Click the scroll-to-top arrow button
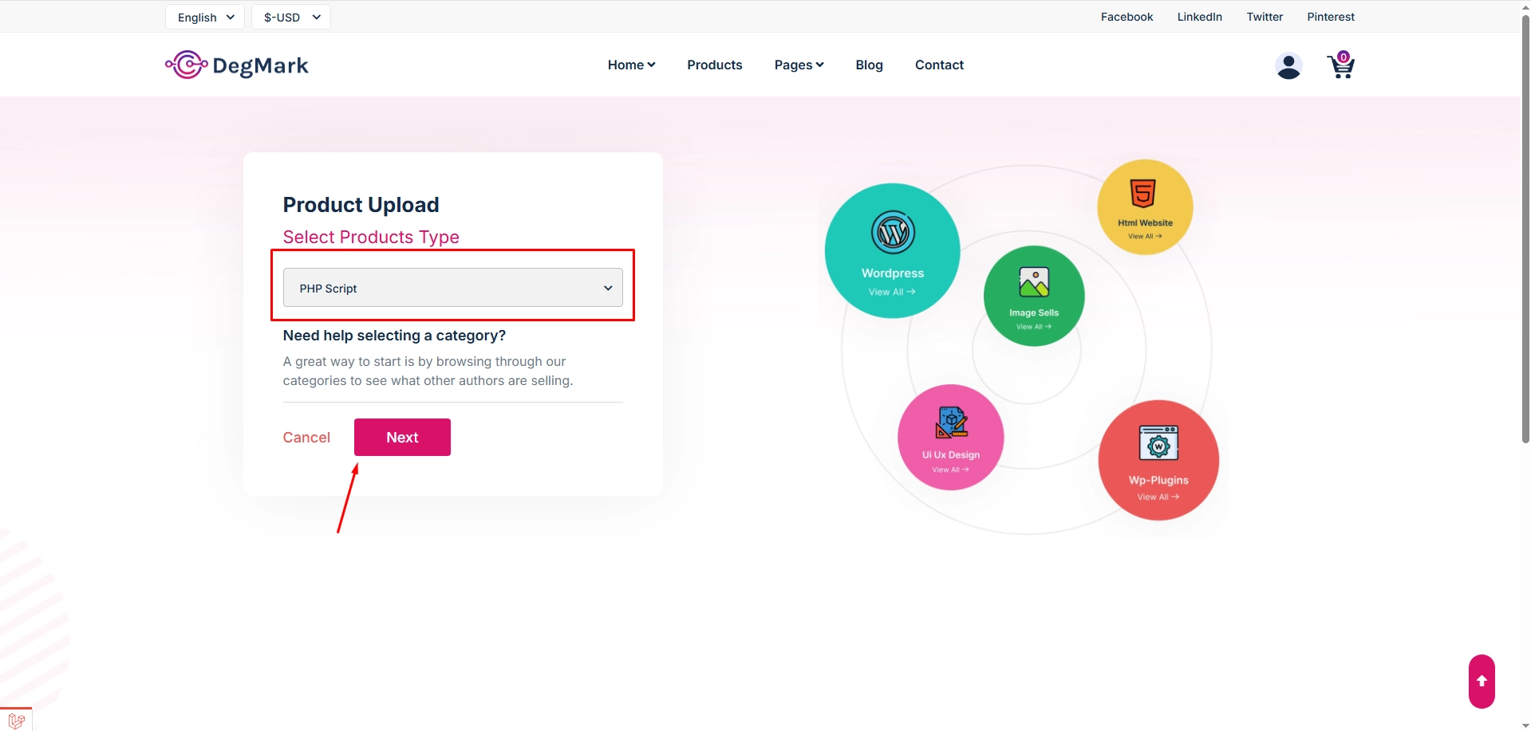1531x731 pixels. point(1482,682)
